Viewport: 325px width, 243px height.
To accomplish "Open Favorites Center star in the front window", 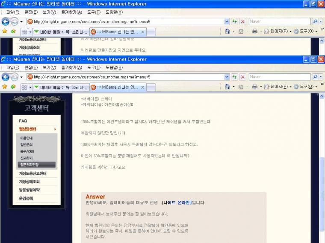I will point(5,87).
